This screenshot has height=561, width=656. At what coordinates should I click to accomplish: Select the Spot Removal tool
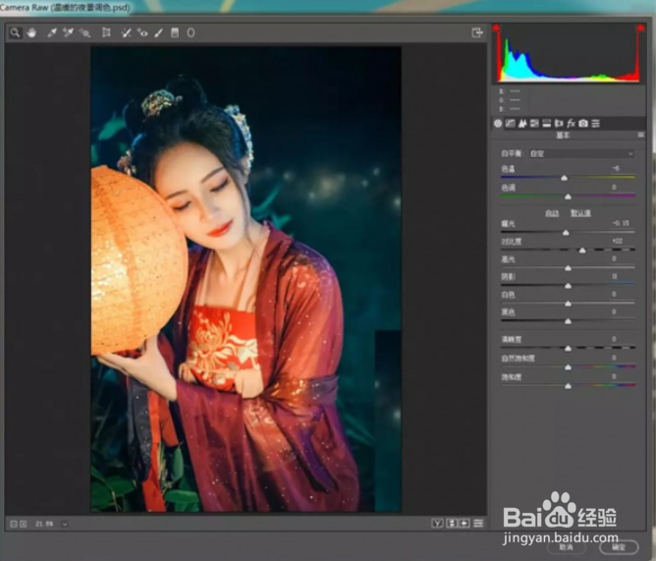click(126, 32)
